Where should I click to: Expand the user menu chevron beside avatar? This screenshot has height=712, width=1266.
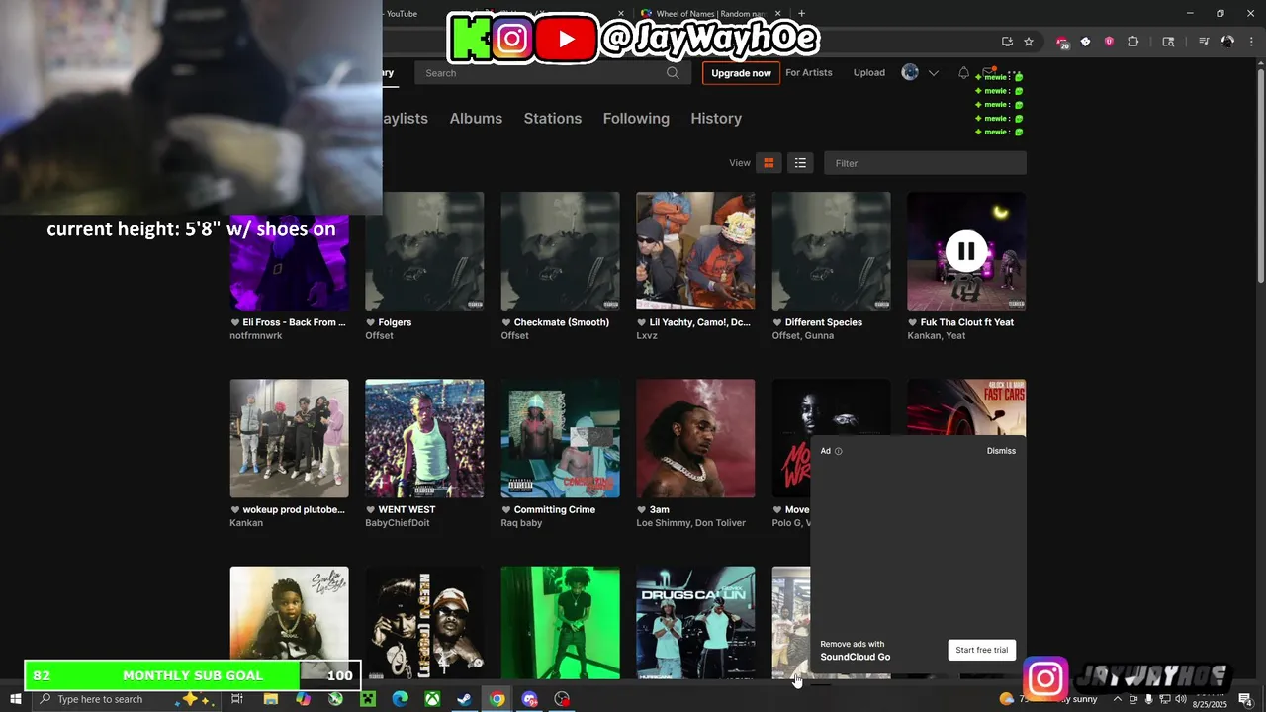pos(933,73)
